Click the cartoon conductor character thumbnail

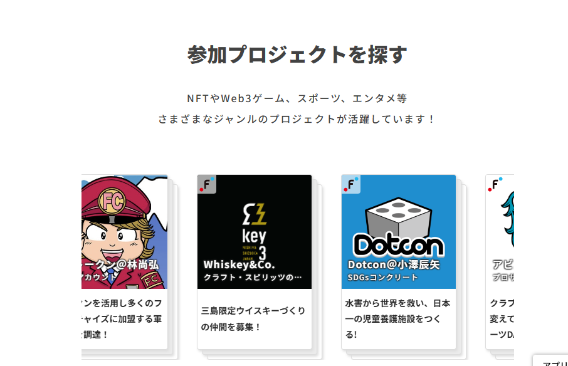125,232
